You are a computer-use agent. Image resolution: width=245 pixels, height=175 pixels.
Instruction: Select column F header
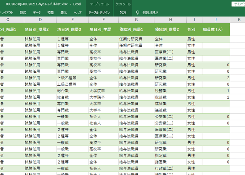[104, 20]
